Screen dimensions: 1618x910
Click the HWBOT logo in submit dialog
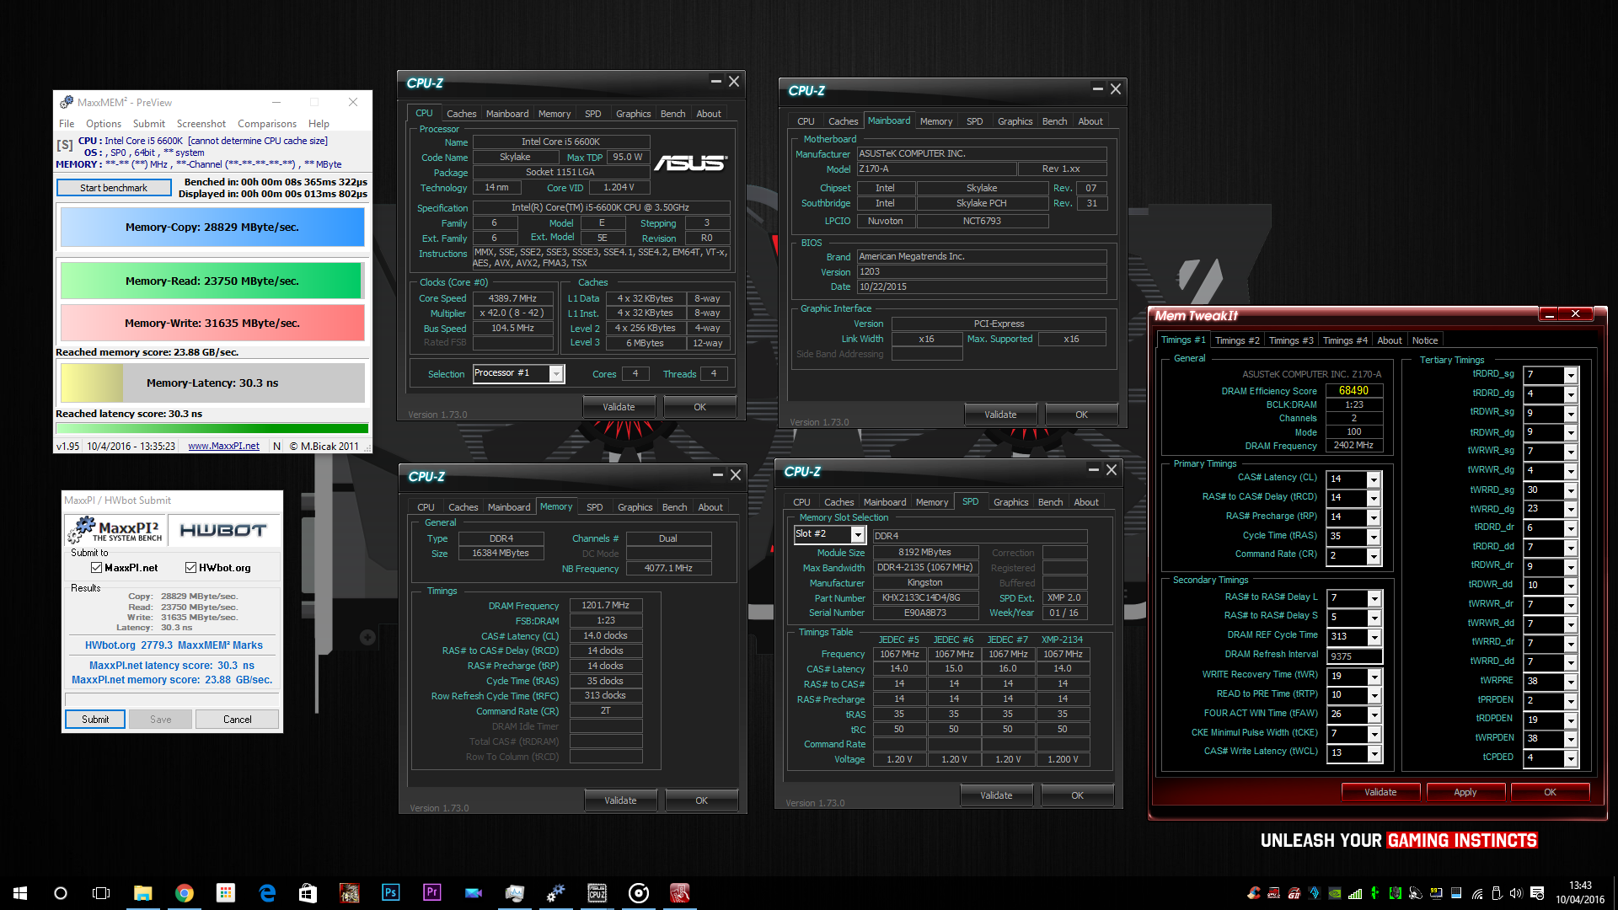223,531
